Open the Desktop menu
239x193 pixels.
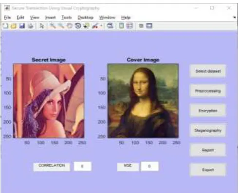click(x=86, y=17)
